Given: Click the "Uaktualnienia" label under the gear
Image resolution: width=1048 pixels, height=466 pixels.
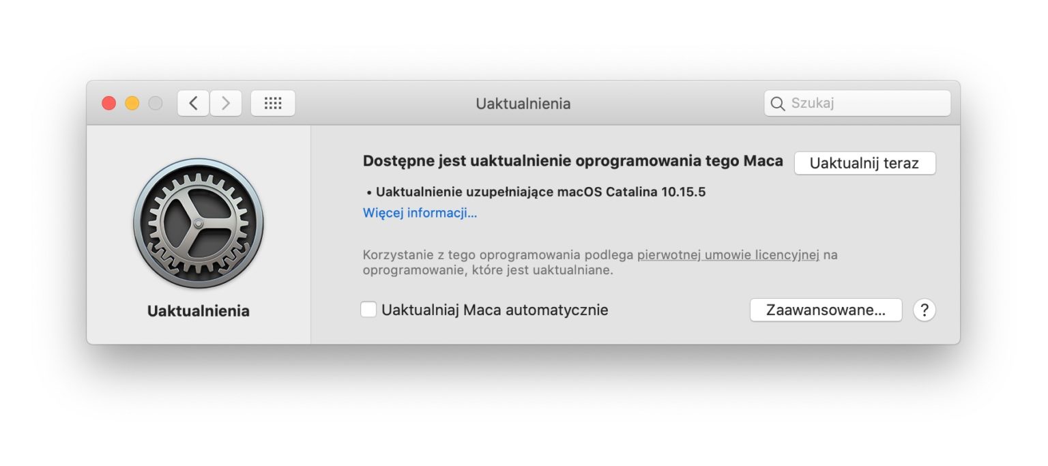Looking at the screenshot, I should tap(199, 311).
